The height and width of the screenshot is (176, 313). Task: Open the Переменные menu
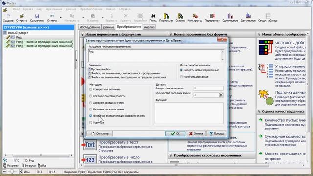coord(53,9)
